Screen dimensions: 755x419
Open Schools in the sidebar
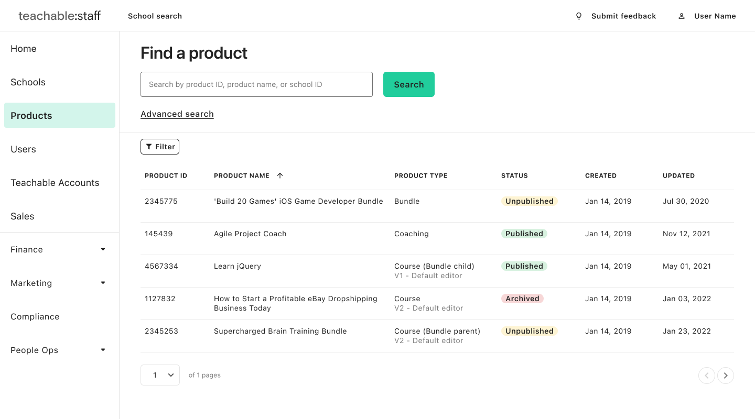28,82
